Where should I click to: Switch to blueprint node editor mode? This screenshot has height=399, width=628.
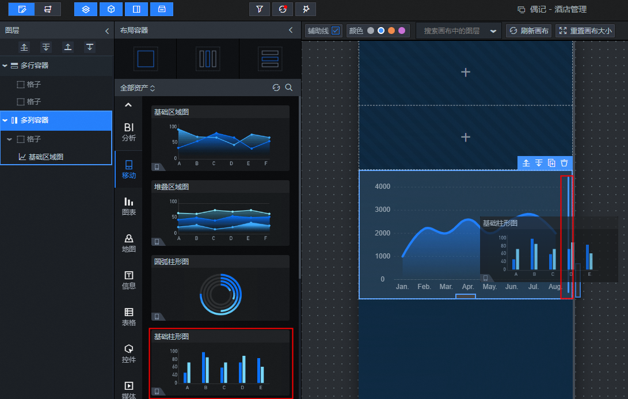[x=48, y=9]
